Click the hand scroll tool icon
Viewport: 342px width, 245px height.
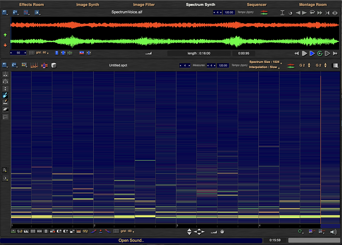tap(222, 231)
